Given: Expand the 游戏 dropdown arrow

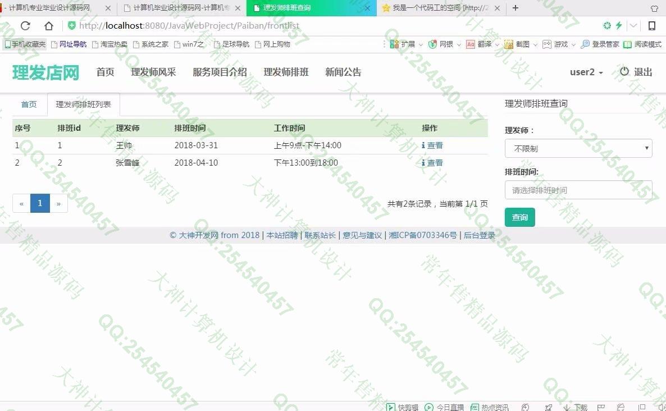Looking at the screenshot, I should click(573, 44).
